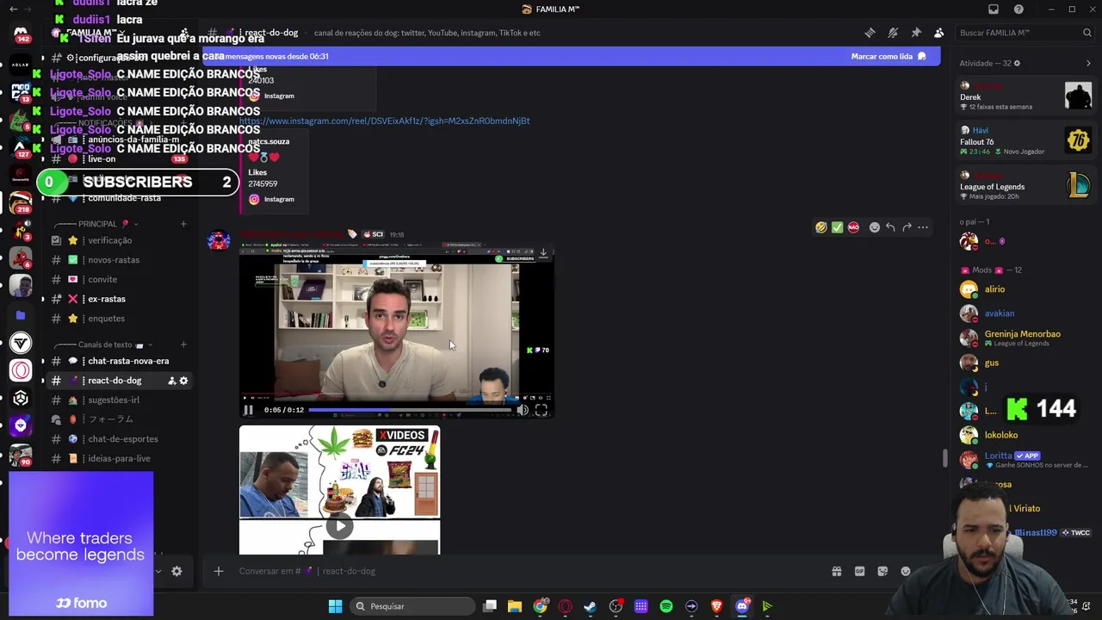The height and width of the screenshot is (620, 1102).
Task: Open the ex-rastas channel
Action: 119,299
